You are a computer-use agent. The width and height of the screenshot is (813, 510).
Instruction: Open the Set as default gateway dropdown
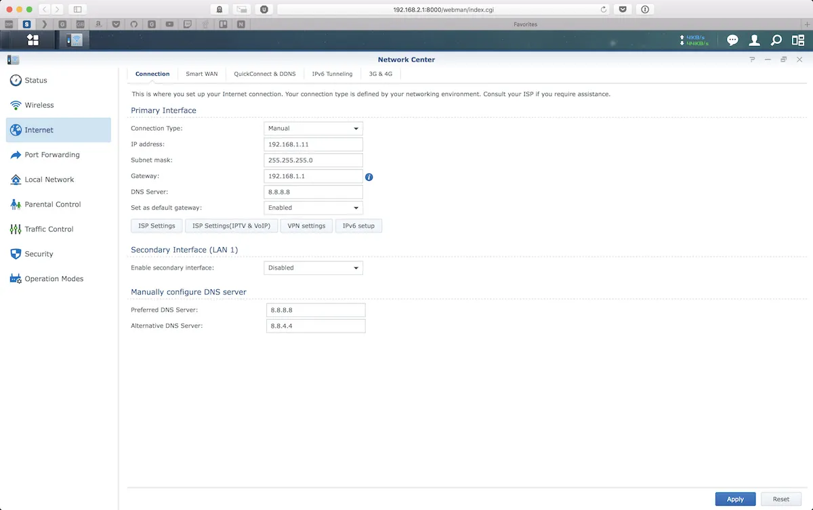313,208
